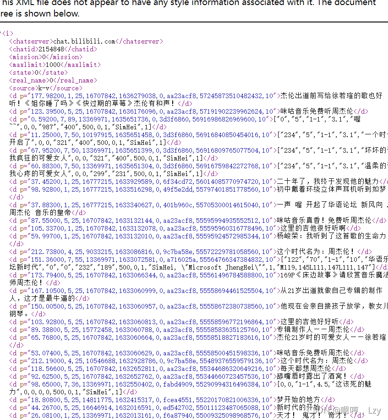The image size is (388, 420).
Task: Click the <real_name> element line
Action: pyautogui.click(x=53, y=80)
